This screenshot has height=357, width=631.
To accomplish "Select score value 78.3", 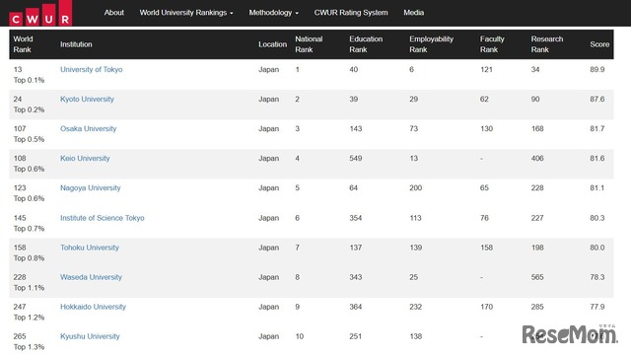I will 597,277.
